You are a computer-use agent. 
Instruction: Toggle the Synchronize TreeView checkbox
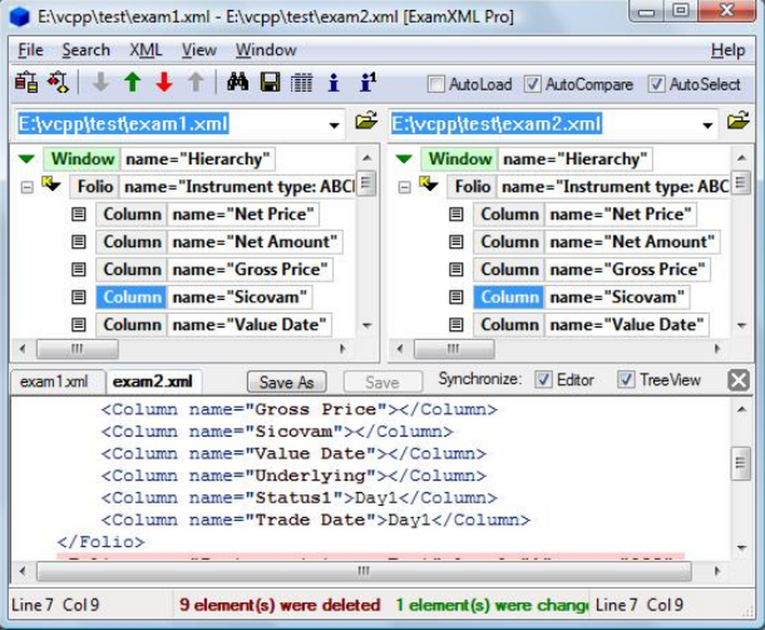[x=627, y=380]
